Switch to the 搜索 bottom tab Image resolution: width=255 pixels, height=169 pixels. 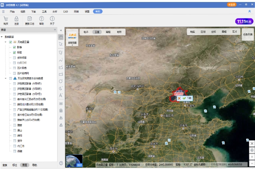coord(5,165)
